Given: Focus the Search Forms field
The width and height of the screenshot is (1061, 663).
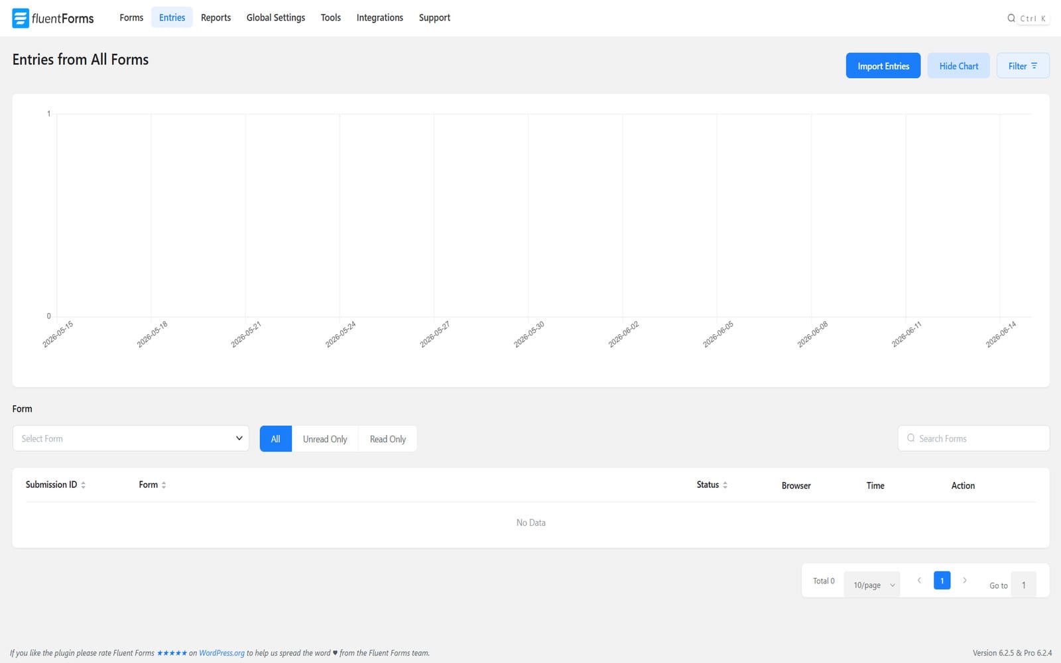Looking at the screenshot, I should 973,438.
